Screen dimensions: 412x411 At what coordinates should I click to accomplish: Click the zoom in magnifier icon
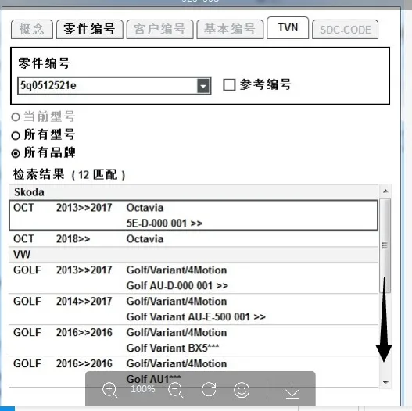[109, 390]
